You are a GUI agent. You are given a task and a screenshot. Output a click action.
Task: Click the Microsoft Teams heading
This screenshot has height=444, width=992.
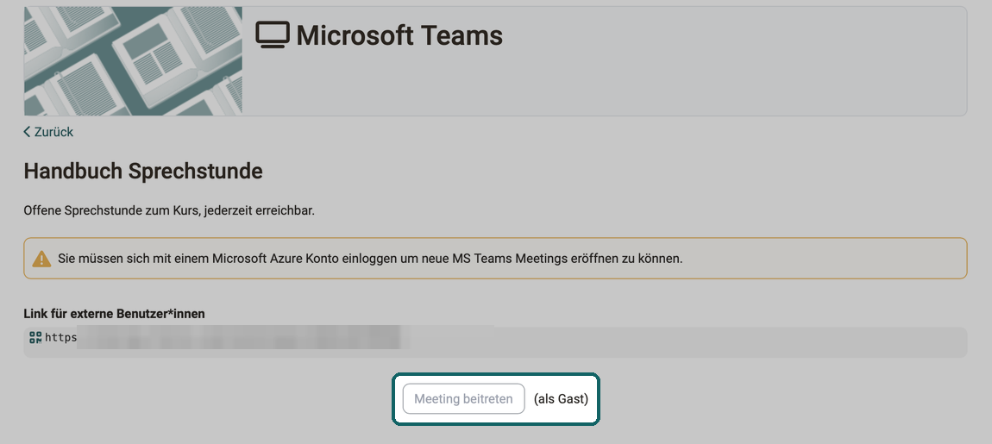point(399,35)
